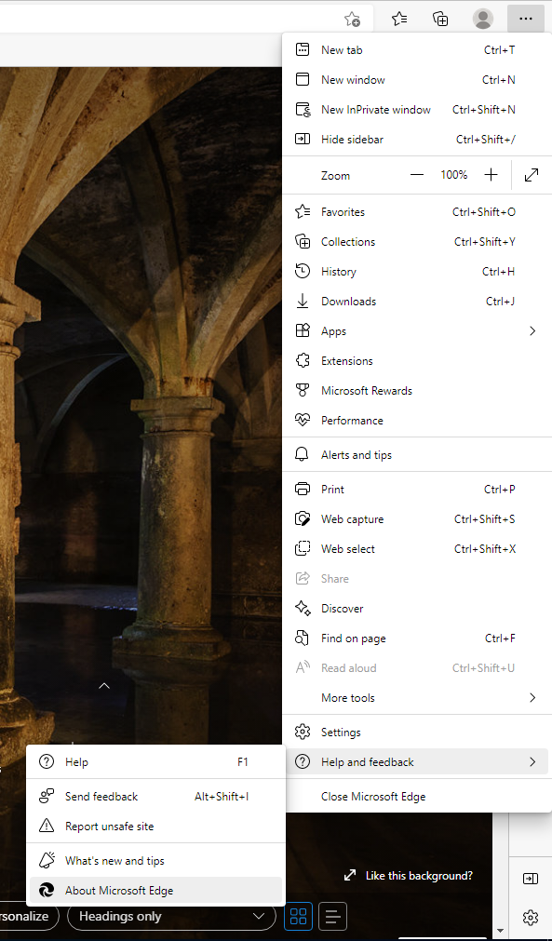Select Report unsafe site

point(155,827)
